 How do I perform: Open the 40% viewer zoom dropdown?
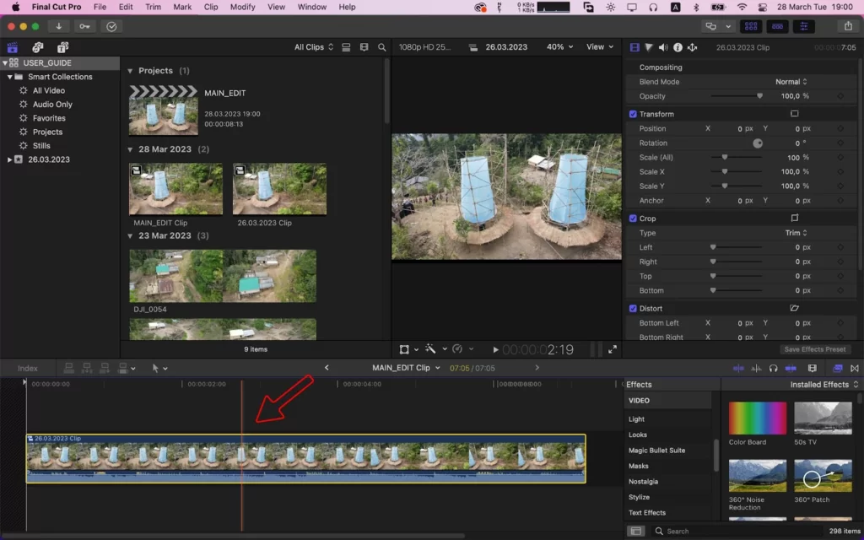click(x=559, y=47)
